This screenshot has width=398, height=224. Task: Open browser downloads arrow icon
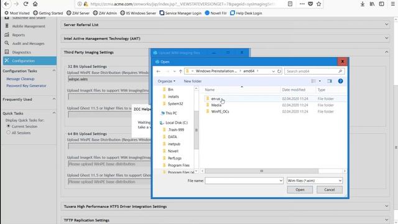(x=363, y=4)
